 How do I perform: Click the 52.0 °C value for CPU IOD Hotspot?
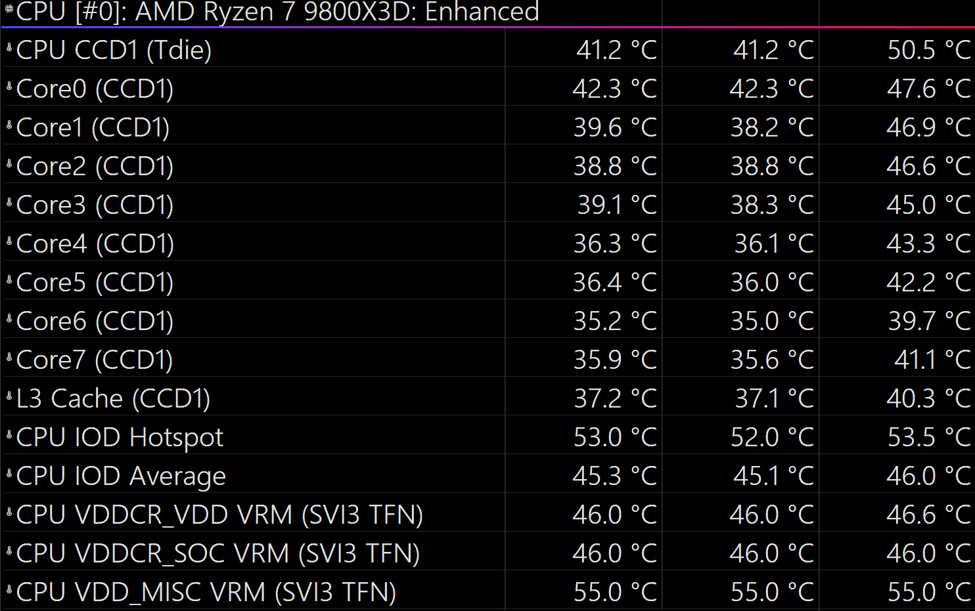[772, 438]
